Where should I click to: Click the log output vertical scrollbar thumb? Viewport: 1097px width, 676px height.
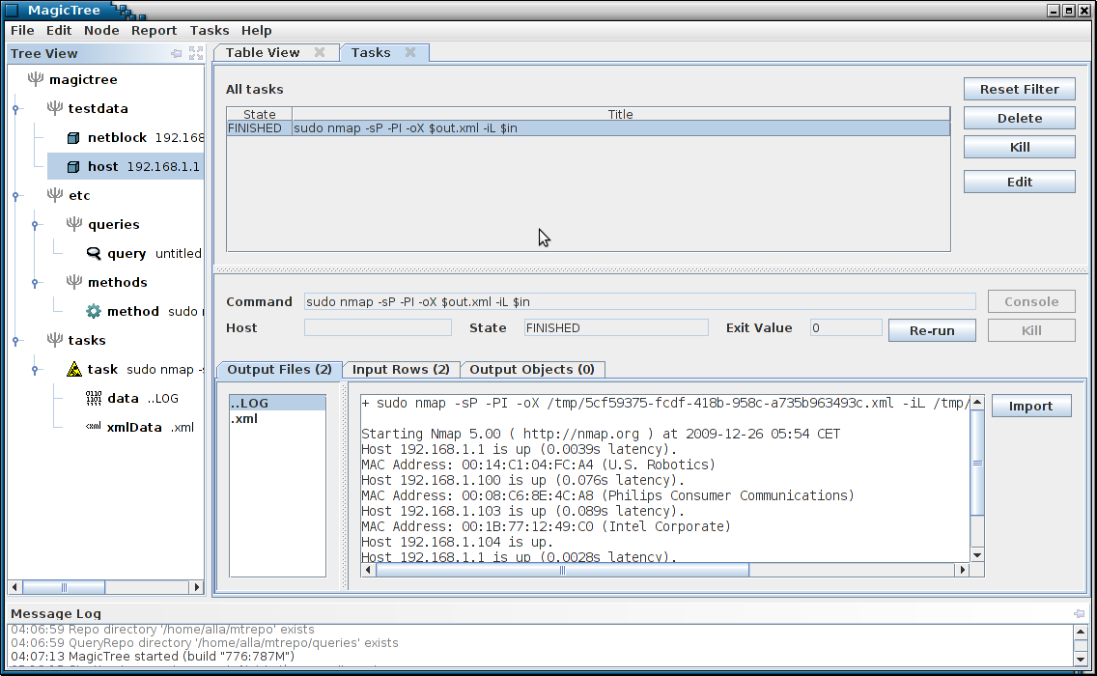tap(977, 463)
